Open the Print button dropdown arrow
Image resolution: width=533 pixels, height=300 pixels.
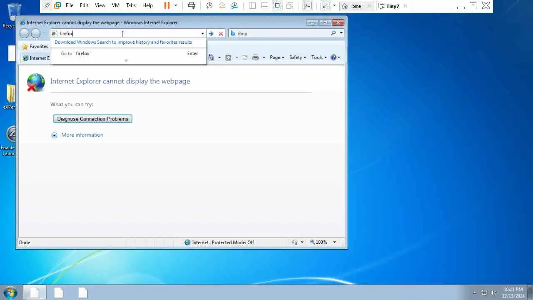pos(264,57)
